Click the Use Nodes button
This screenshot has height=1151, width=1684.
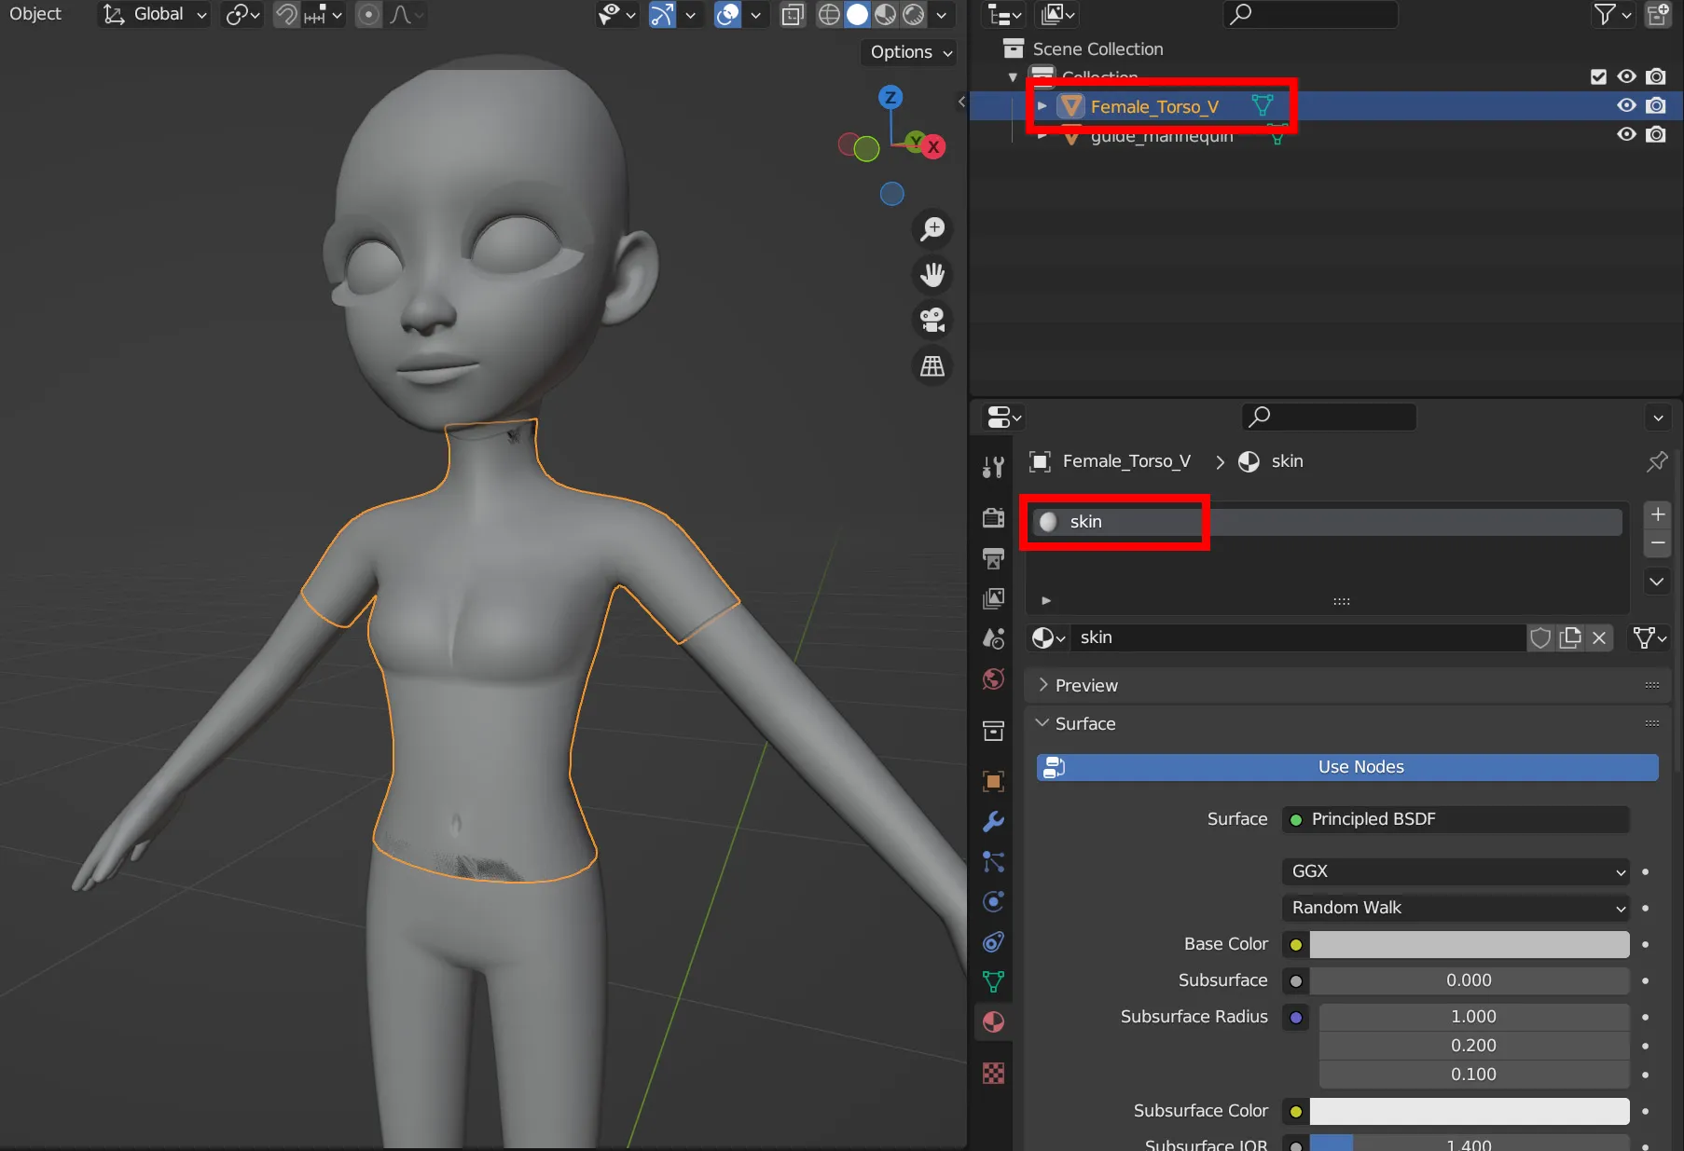1347,767
